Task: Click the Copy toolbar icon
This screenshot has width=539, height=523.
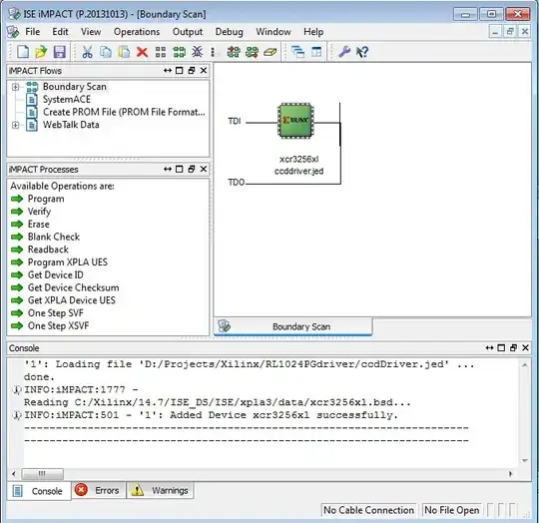Action: [106, 52]
